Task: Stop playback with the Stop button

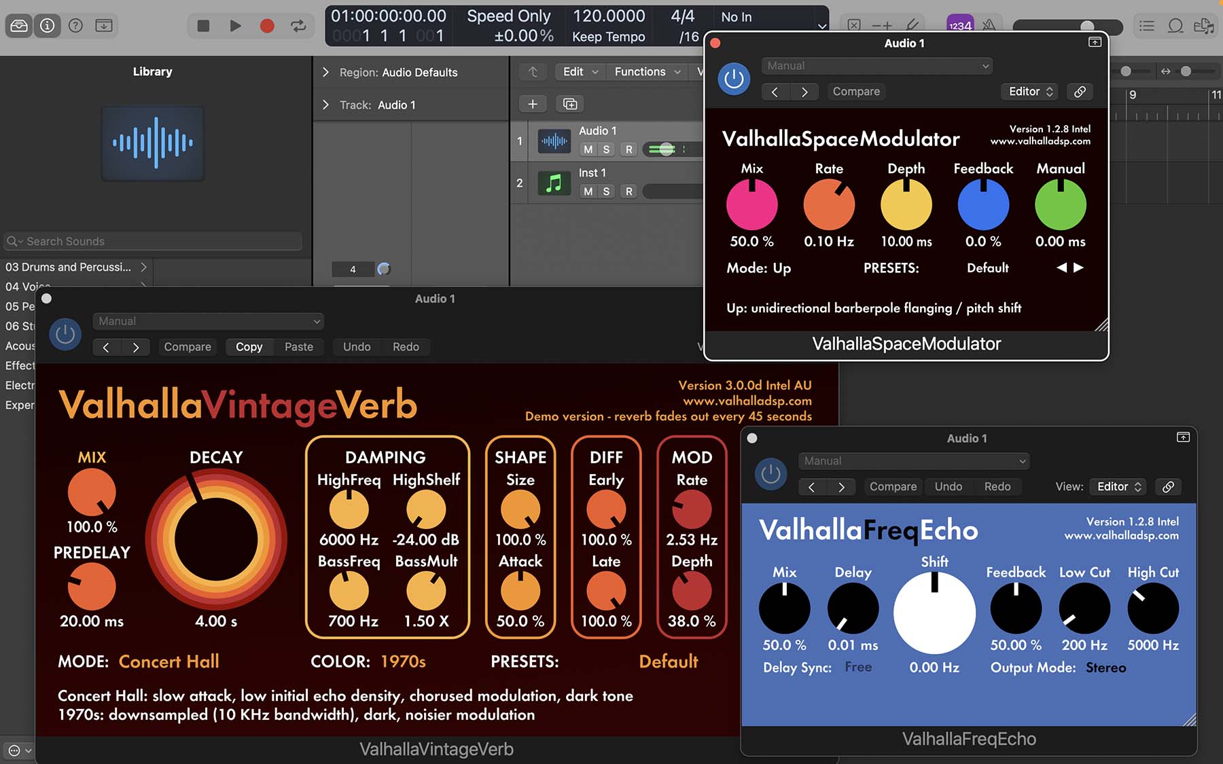Action: 203,26
